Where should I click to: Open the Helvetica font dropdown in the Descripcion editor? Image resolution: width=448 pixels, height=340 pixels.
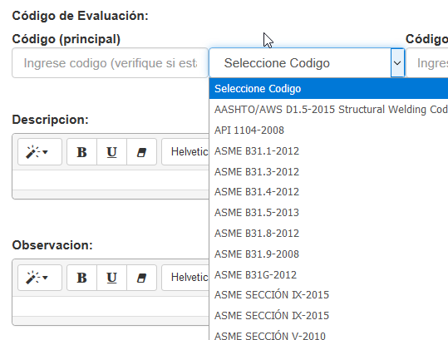click(185, 152)
